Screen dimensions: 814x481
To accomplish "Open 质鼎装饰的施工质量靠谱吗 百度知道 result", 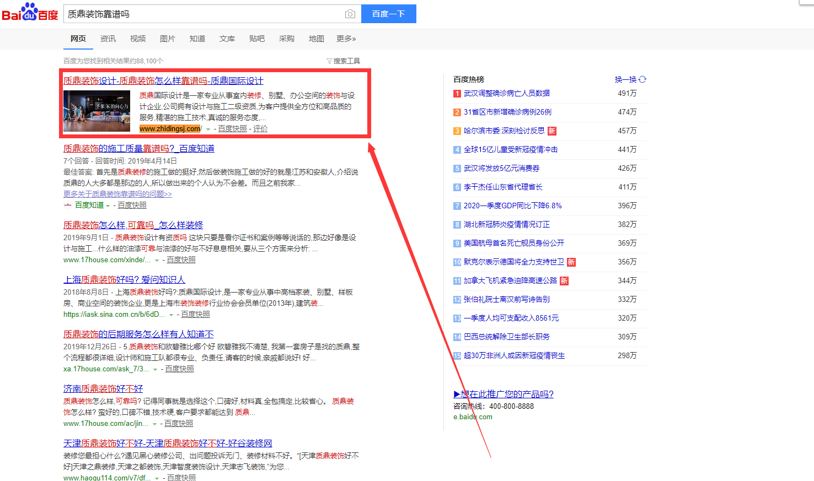I will click(139, 149).
